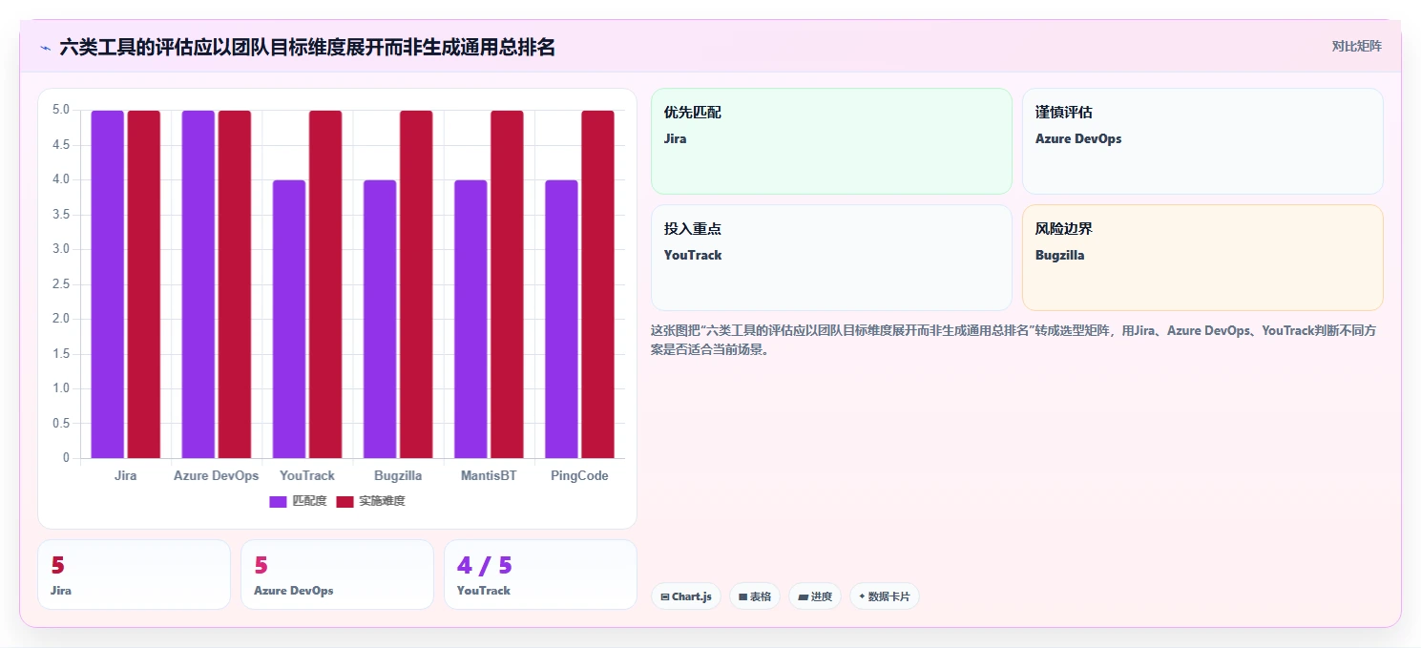This screenshot has height=648, width=1421.
Task: Click the 表格 tag chip
Action: [755, 596]
